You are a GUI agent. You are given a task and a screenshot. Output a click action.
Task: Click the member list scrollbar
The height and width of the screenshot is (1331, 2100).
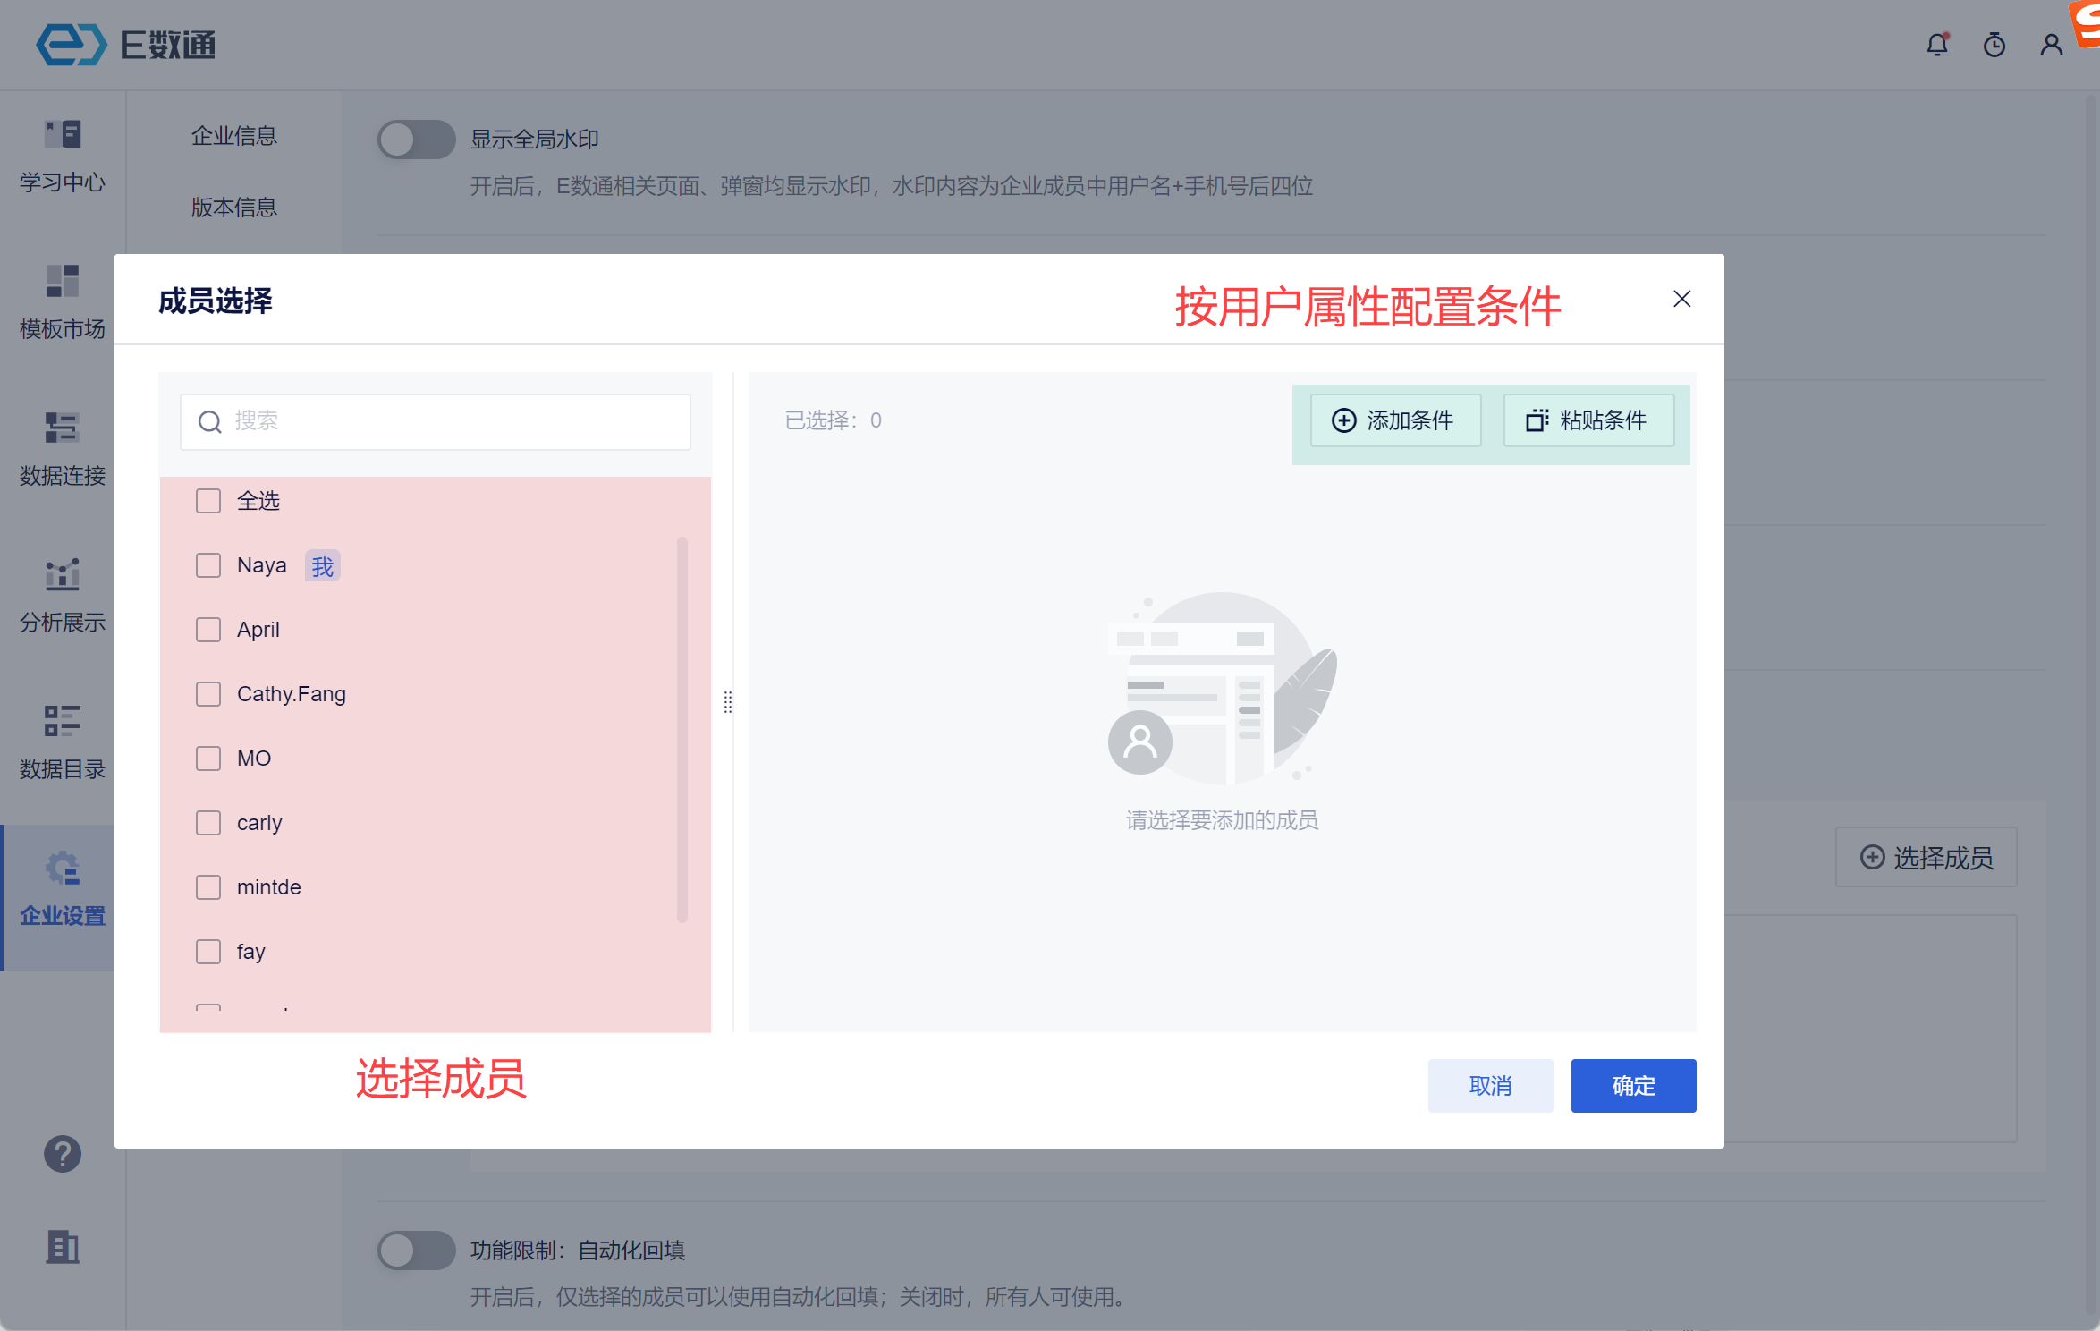682,729
